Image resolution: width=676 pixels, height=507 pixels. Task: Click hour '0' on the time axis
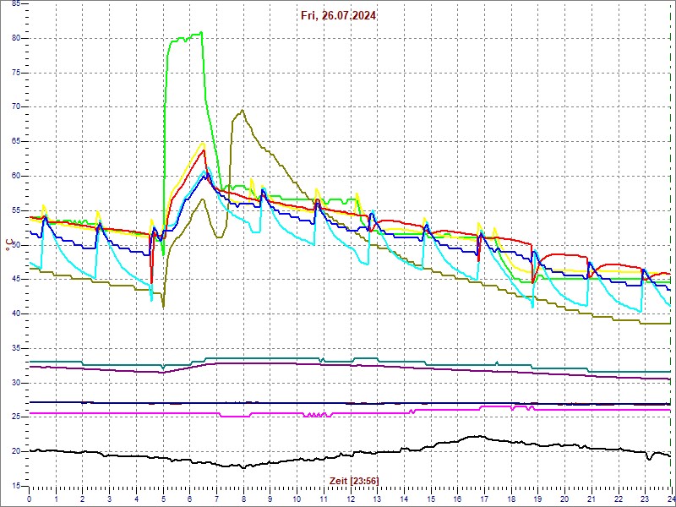pos(30,499)
